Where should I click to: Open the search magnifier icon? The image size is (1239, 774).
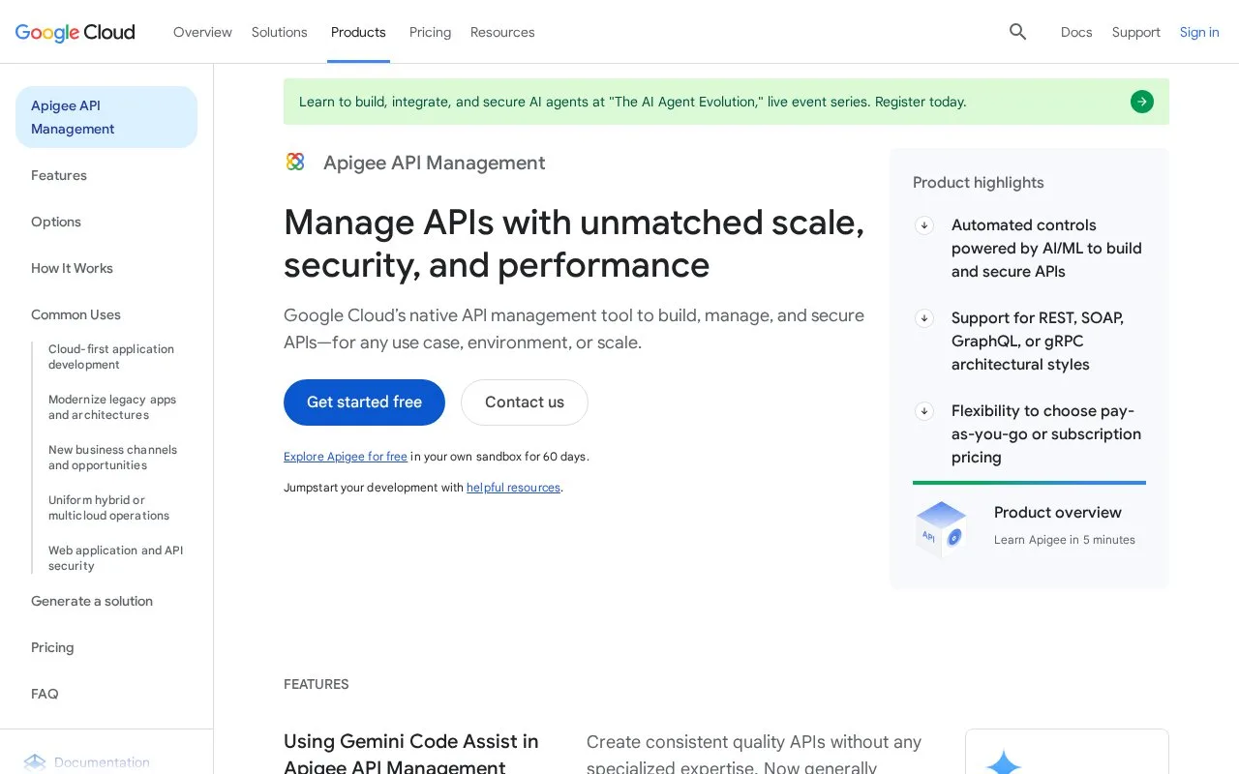click(1017, 32)
